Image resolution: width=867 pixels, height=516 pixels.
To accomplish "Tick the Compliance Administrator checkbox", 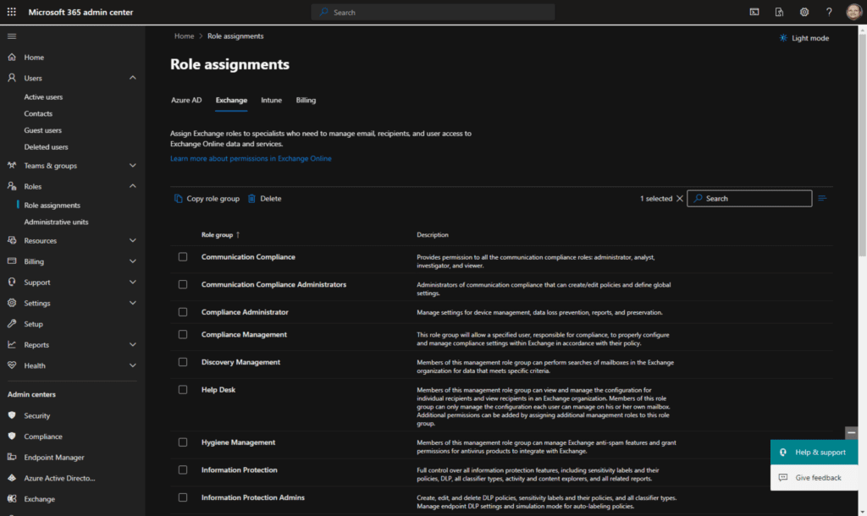I will click(x=183, y=312).
